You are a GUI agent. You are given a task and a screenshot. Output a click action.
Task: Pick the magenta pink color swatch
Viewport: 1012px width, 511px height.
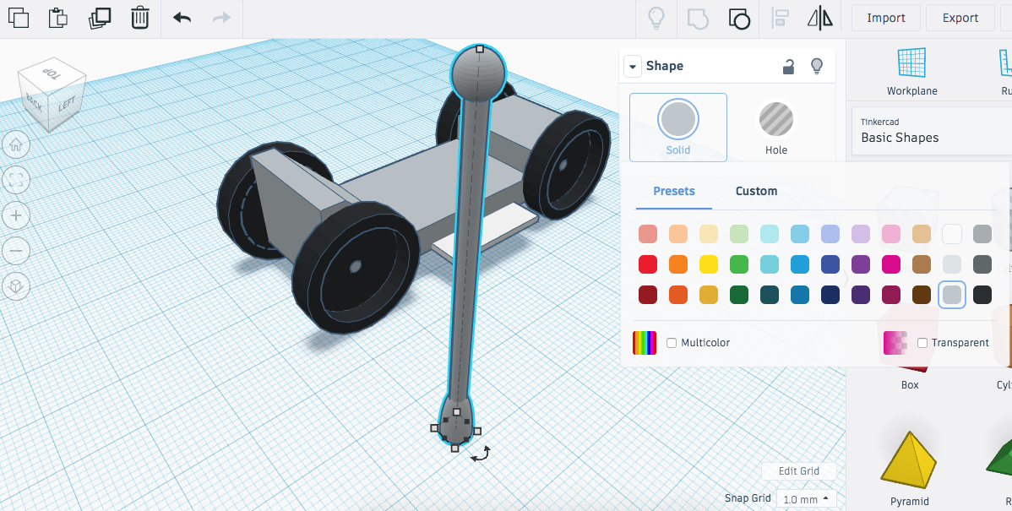[x=891, y=264]
